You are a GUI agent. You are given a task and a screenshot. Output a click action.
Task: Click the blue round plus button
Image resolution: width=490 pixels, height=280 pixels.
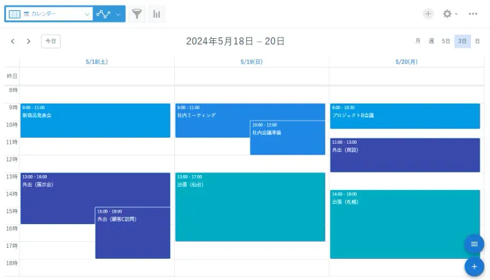pos(474,266)
